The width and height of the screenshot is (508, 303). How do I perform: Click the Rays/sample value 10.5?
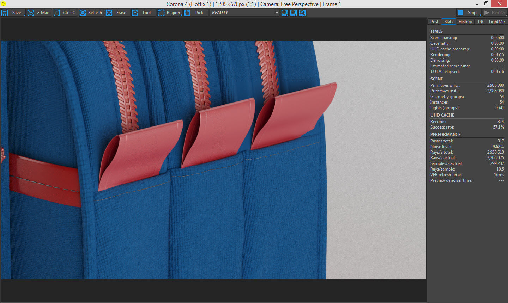point(500,169)
